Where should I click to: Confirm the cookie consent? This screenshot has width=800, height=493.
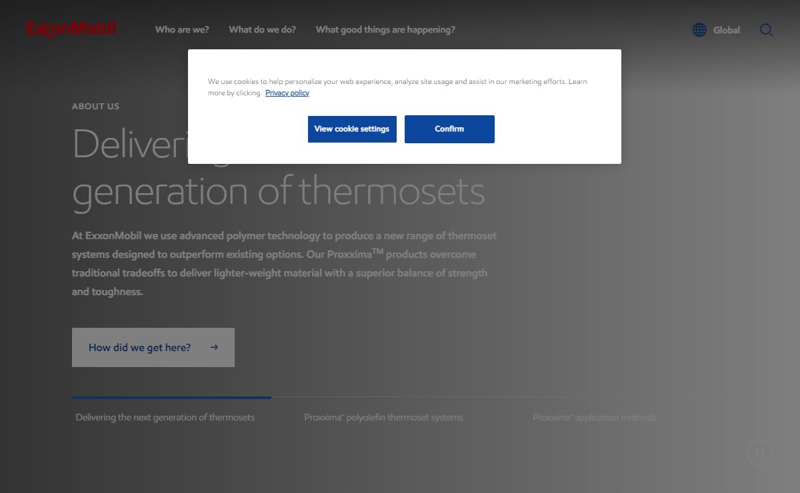(449, 129)
